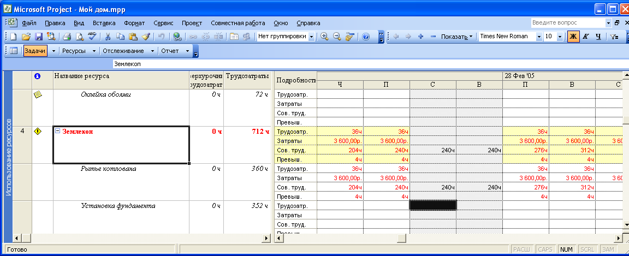Screen dimensions: 629x256
Task: Open Формат menu
Action: tap(134, 23)
